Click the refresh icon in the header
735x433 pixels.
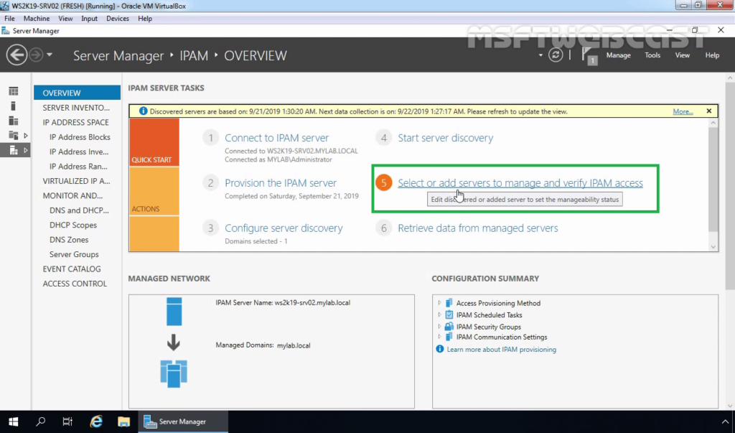(x=556, y=55)
